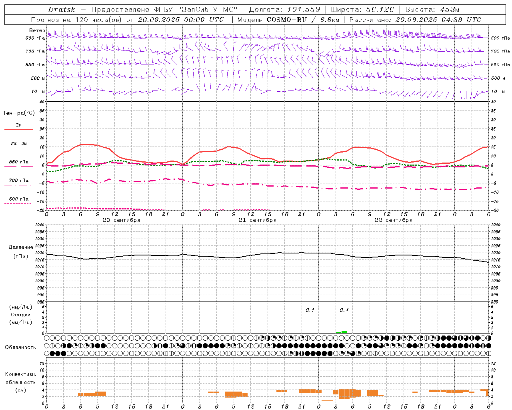Screen dimensions: 512x410
Task: Click 'Прогноз на 120 часа(ов)' forecast text
Action: [77, 19]
